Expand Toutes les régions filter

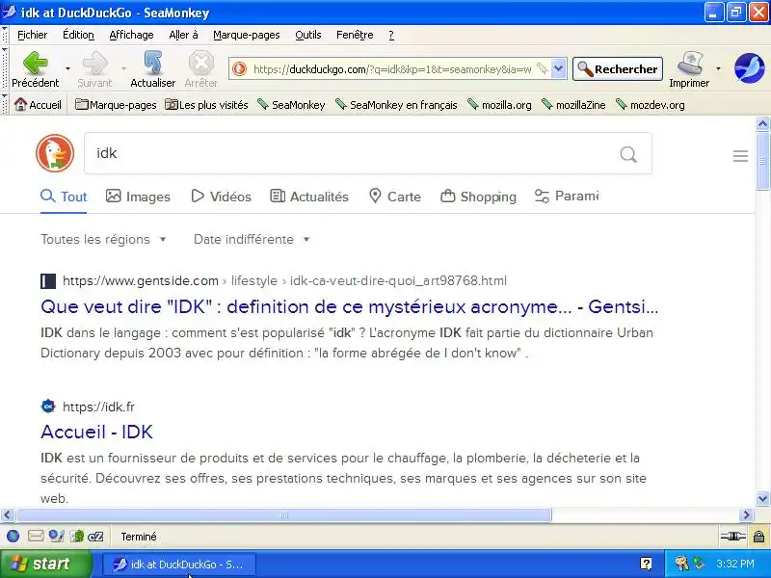click(104, 239)
